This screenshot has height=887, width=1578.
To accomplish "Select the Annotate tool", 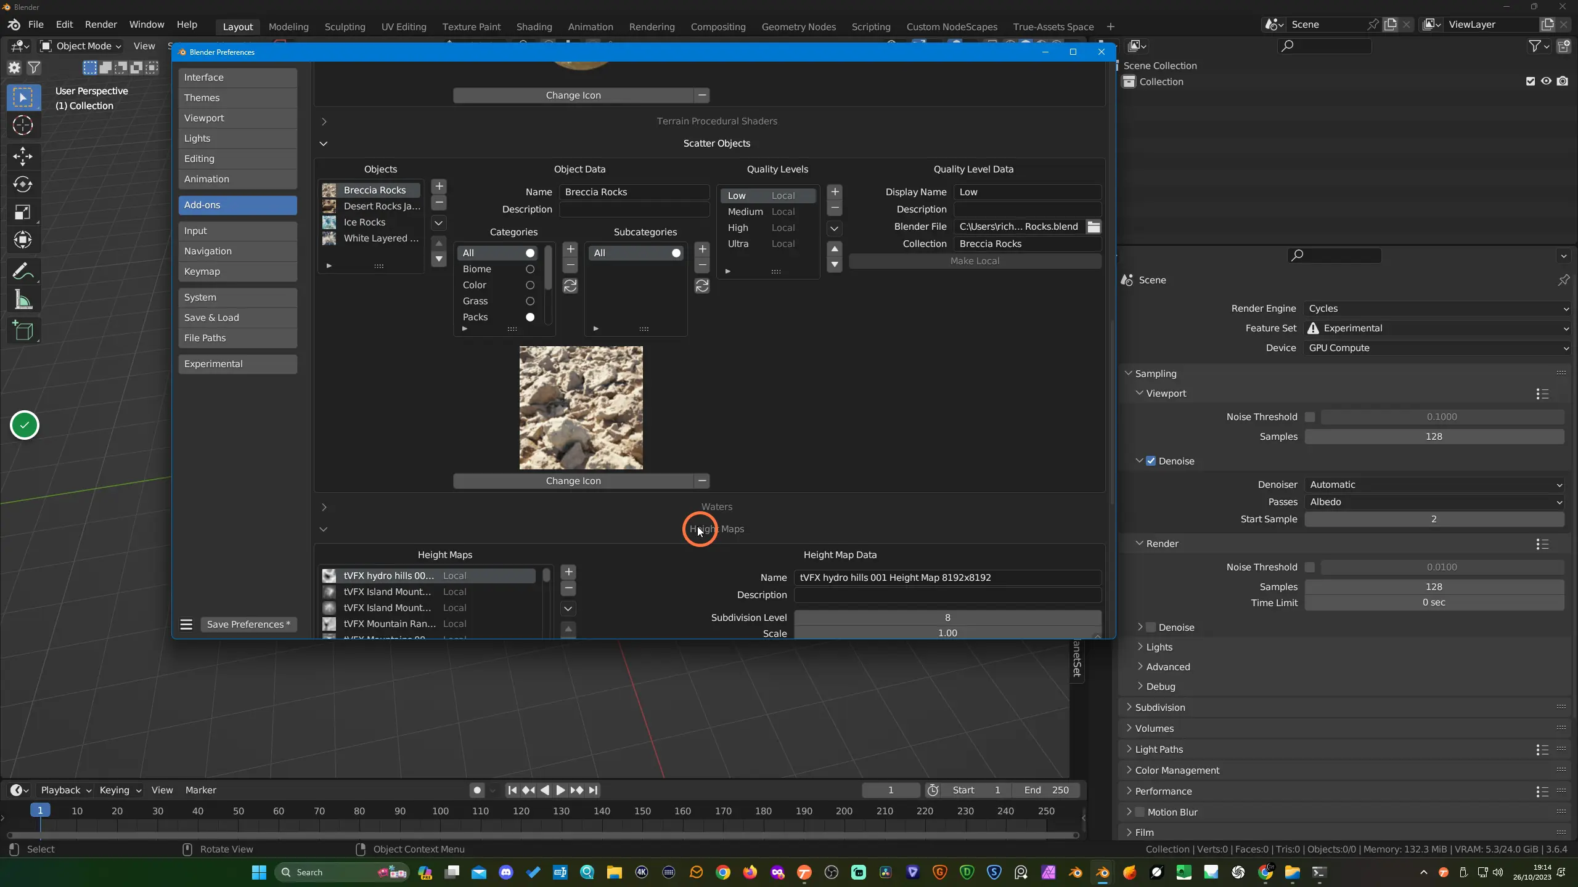I will pyautogui.click(x=23, y=272).
